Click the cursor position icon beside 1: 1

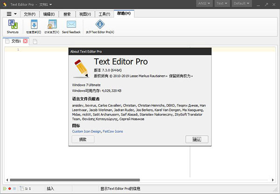coord(21,188)
